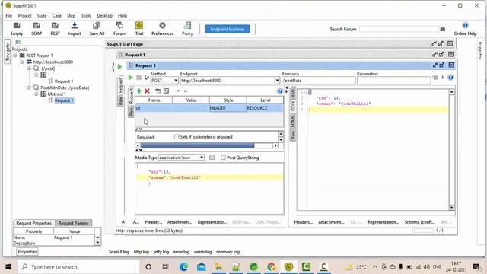Click Microsoft Edge on the taskbar
The height and width of the screenshot is (274, 487).
click(183, 267)
